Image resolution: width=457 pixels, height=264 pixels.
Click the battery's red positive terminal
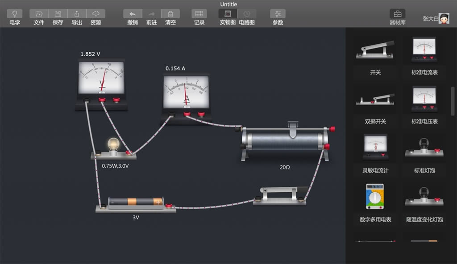(x=169, y=206)
